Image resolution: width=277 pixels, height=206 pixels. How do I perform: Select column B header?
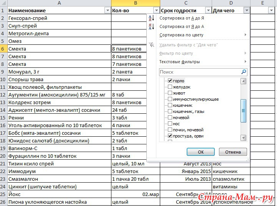[x=136, y=3]
